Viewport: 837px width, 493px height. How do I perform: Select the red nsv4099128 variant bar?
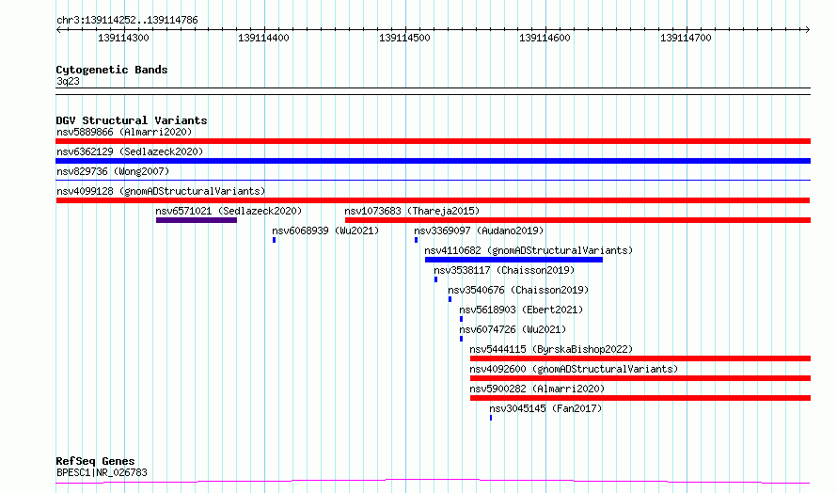[x=433, y=200]
